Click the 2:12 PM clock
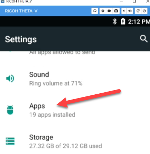The height and width of the screenshot is (154, 150). coord(139,22)
